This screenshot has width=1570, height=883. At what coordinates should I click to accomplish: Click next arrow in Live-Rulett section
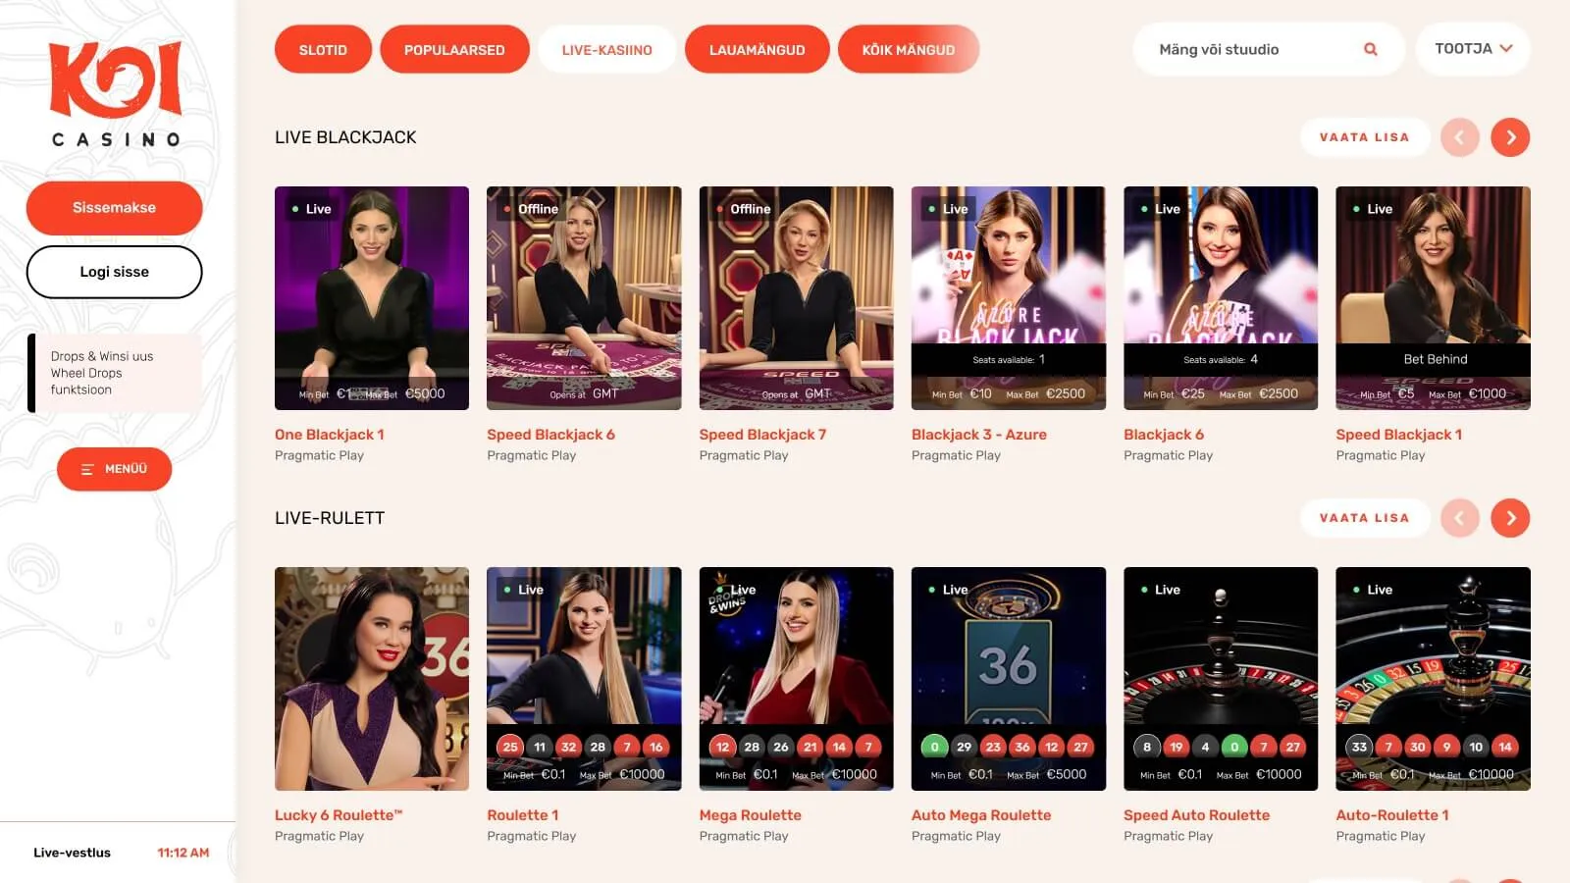[1510, 518]
